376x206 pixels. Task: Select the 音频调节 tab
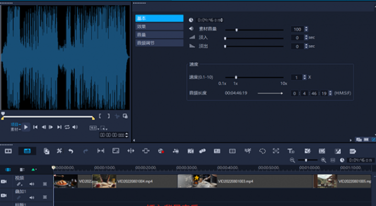[x=159, y=43]
